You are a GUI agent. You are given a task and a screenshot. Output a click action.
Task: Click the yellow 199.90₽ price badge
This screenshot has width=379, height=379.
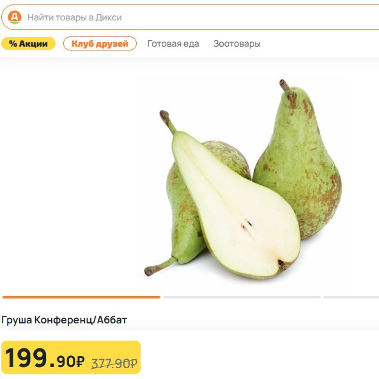(71, 357)
